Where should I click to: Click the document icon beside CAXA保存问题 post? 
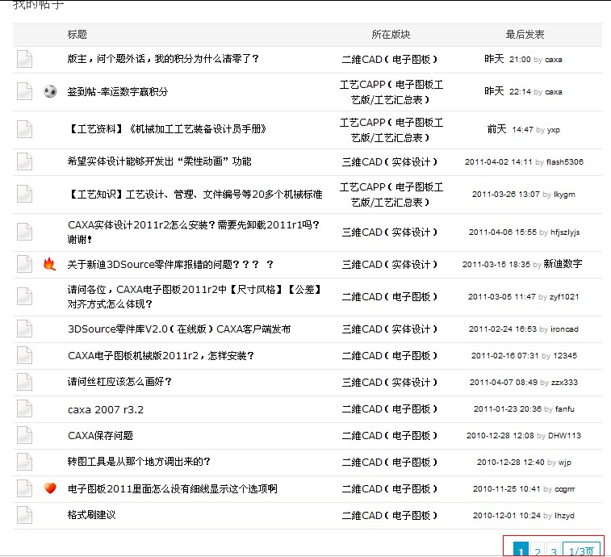point(24,435)
